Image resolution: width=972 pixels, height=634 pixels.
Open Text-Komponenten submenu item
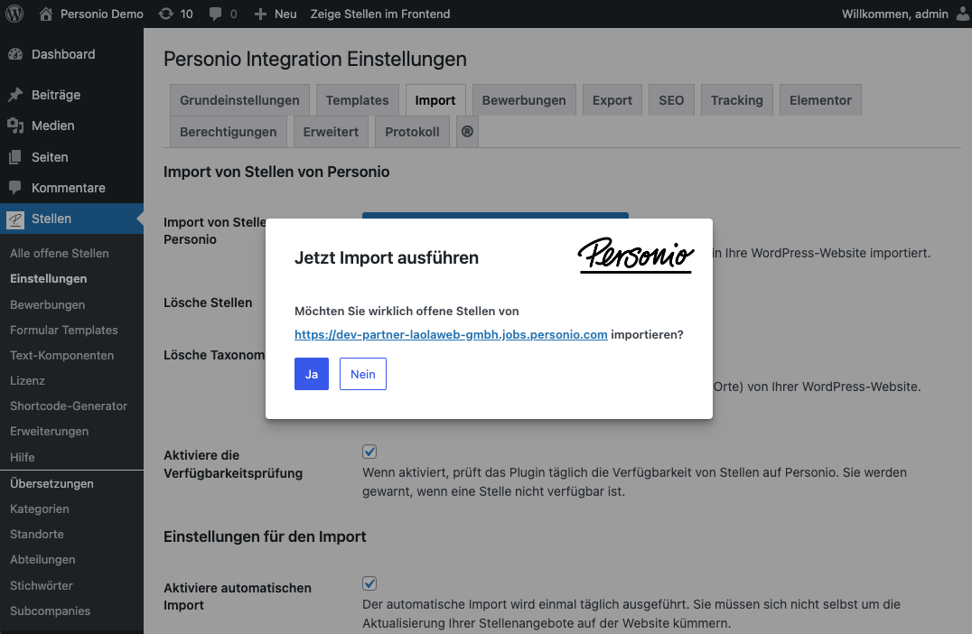[62, 356]
